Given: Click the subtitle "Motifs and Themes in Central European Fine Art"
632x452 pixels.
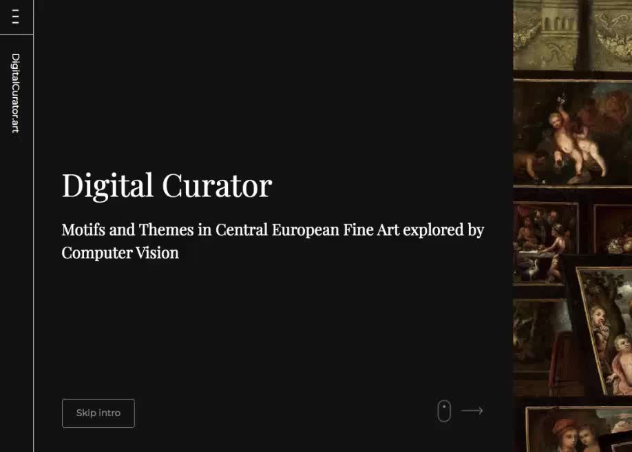Looking at the screenshot, I should (x=231, y=229).
